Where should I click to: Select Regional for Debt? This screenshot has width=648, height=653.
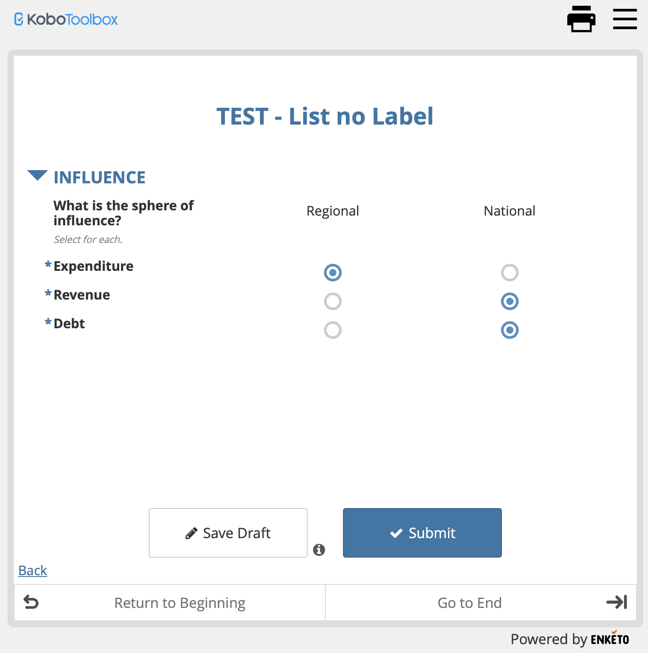[x=333, y=330]
